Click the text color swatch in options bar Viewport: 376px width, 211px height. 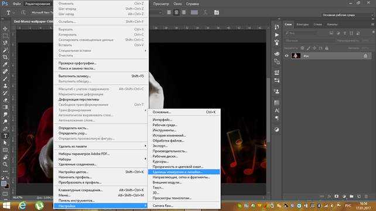click(x=194, y=12)
